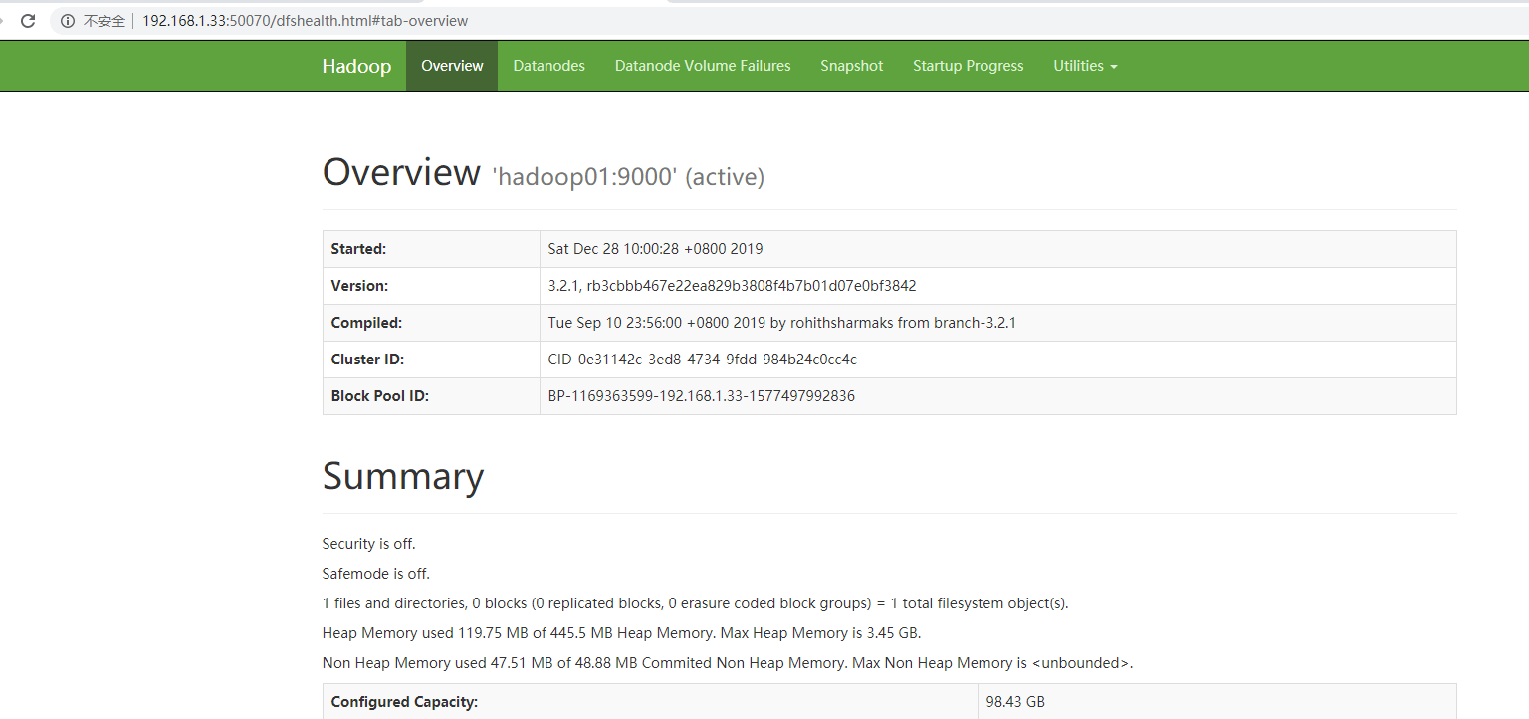The image size is (1529, 719).
Task: Click the browser reload page icon
Action: tap(28, 21)
